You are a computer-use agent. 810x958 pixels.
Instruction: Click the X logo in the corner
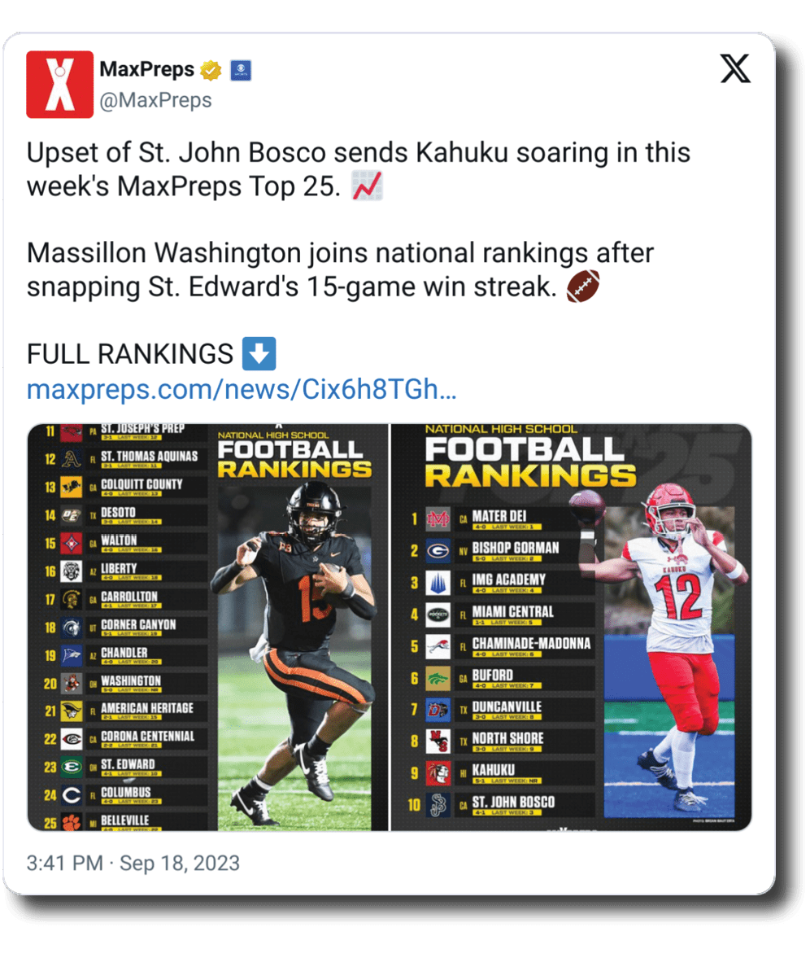(735, 70)
